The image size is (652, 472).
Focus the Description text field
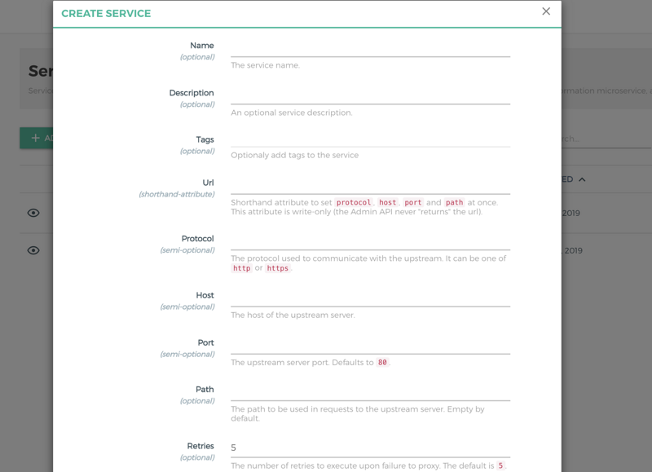pyautogui.click(x=370, y=95)
